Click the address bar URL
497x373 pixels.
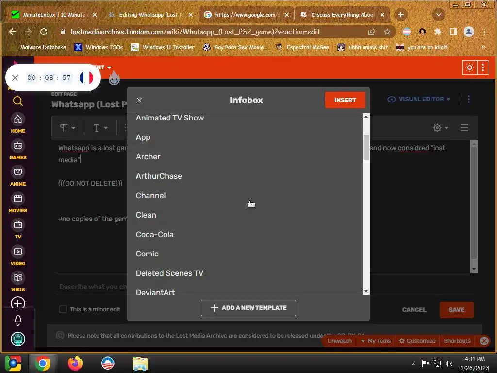[x=195, y=32]
